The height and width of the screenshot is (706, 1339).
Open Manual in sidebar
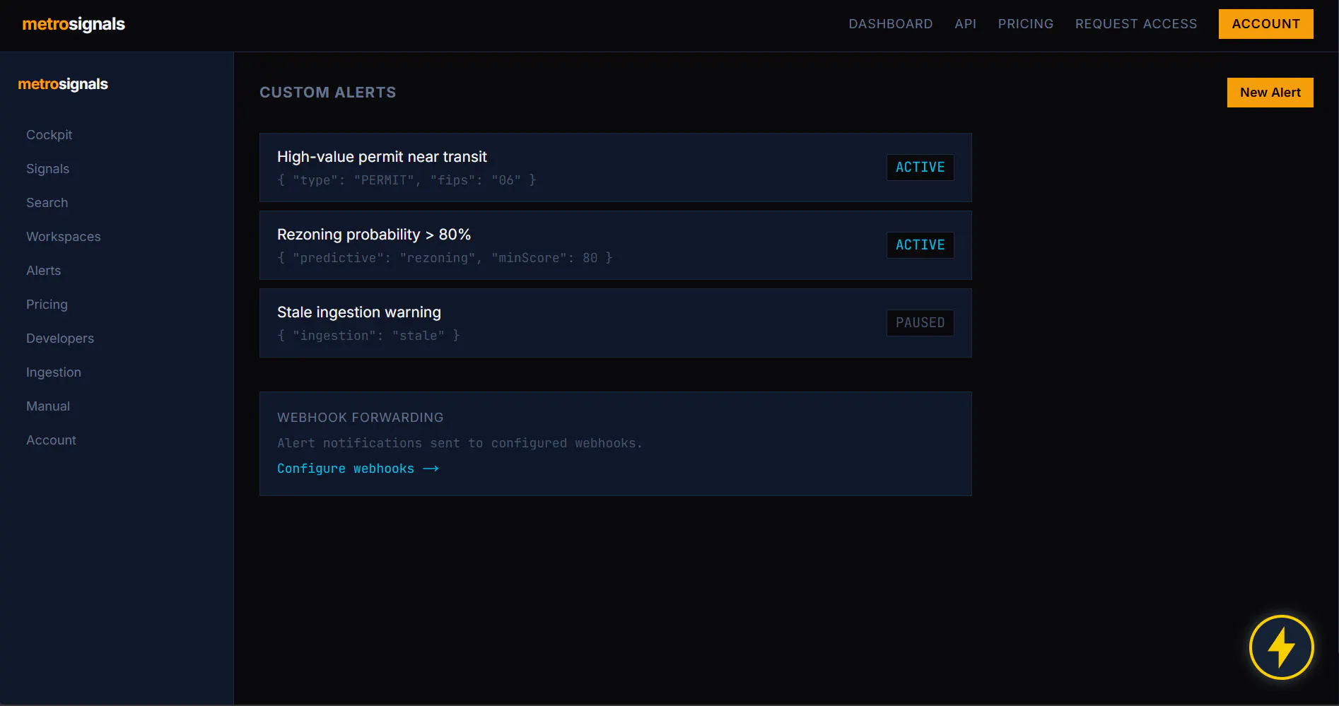click(48, 406)
